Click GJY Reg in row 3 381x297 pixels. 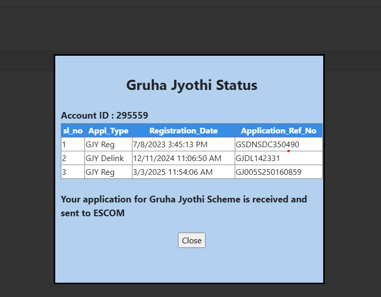click(100, 172)
